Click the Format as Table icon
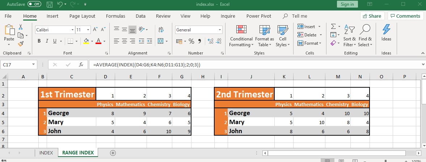The image size is (426, 162). click(265, 36)
